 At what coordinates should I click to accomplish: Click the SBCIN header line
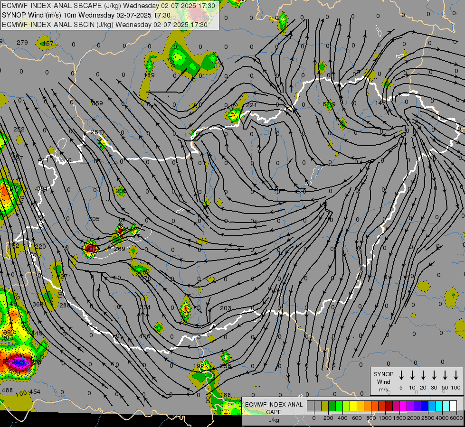pyautogui.click(x=104, y=25)
